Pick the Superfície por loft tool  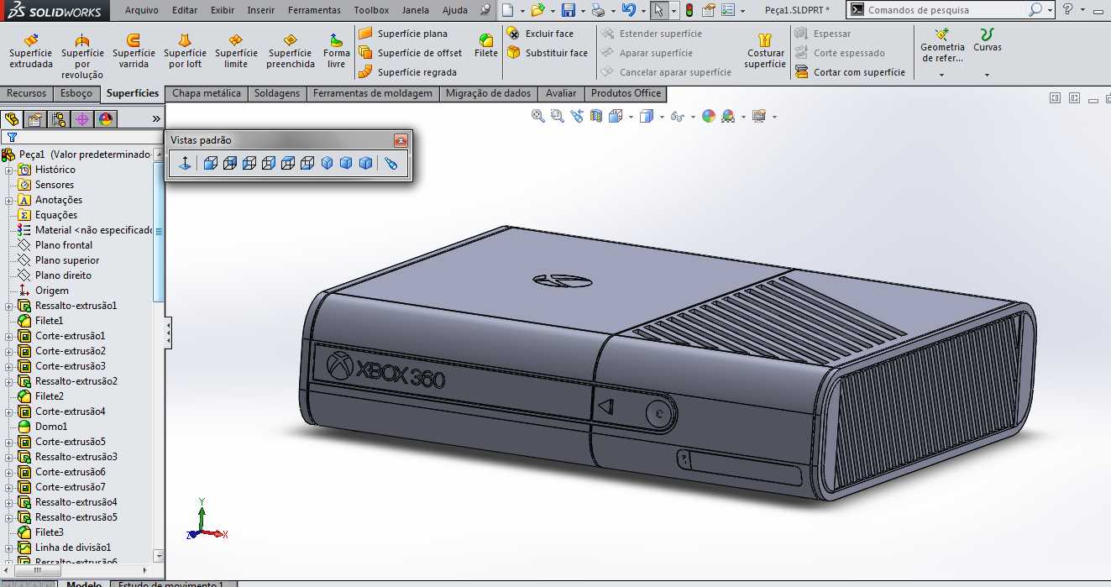(x=185, y=51)
